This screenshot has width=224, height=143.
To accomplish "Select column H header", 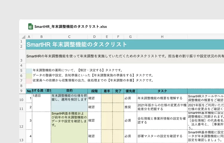I will 162,37.
